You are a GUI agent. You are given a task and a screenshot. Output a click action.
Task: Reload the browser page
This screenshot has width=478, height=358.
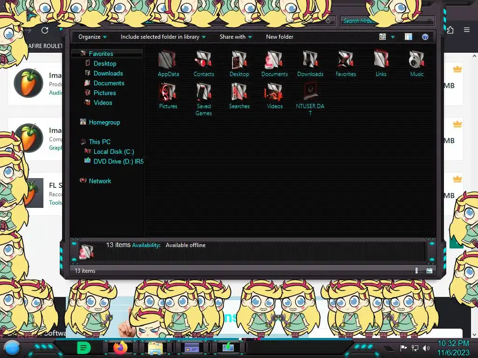[45, 30]
